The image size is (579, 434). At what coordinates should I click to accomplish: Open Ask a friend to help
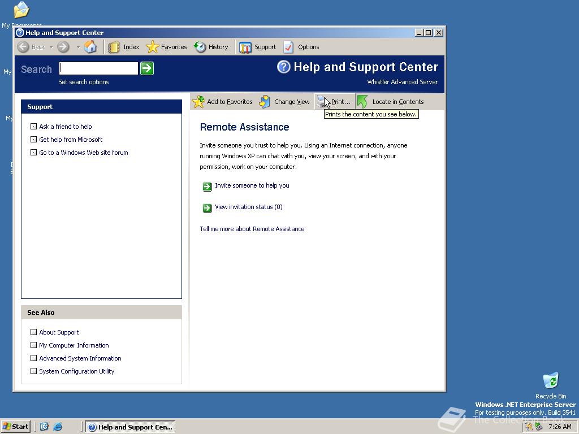pyautogui.click(x=66, y=126)
